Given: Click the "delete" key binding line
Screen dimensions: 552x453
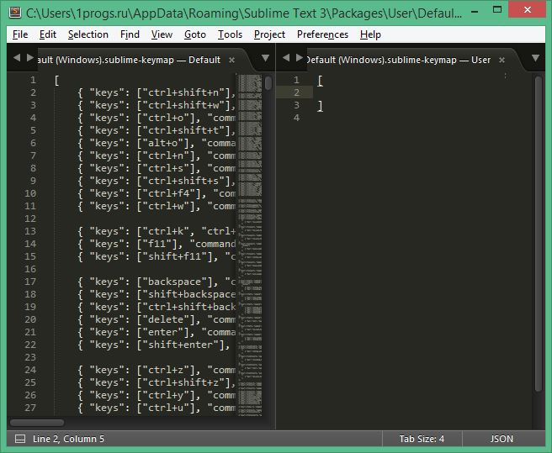Looking at the screenshot, I should (157, 319).
